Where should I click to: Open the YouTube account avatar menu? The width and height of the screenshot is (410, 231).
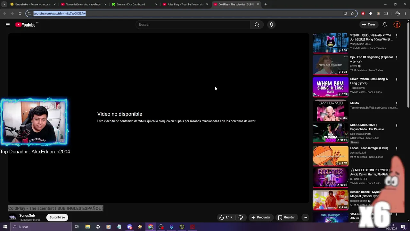pyautogui.click(x=397, y=25)
